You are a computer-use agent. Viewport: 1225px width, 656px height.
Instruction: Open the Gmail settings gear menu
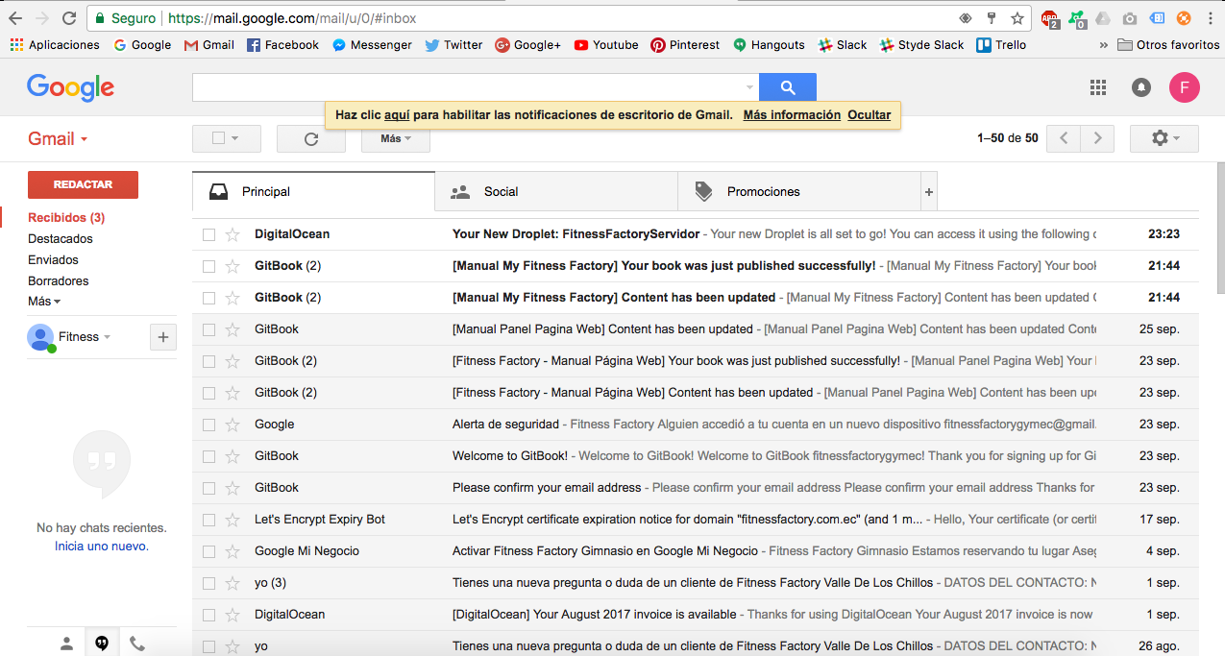tap(1164, 138)
